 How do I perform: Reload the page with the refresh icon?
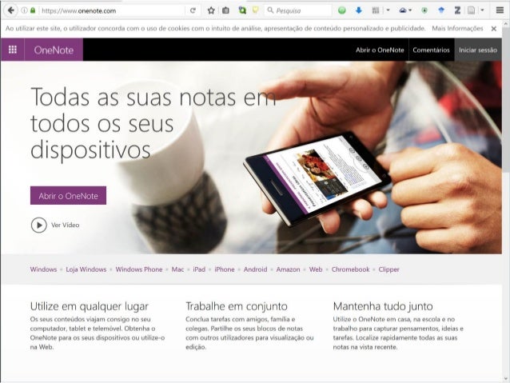193,10
